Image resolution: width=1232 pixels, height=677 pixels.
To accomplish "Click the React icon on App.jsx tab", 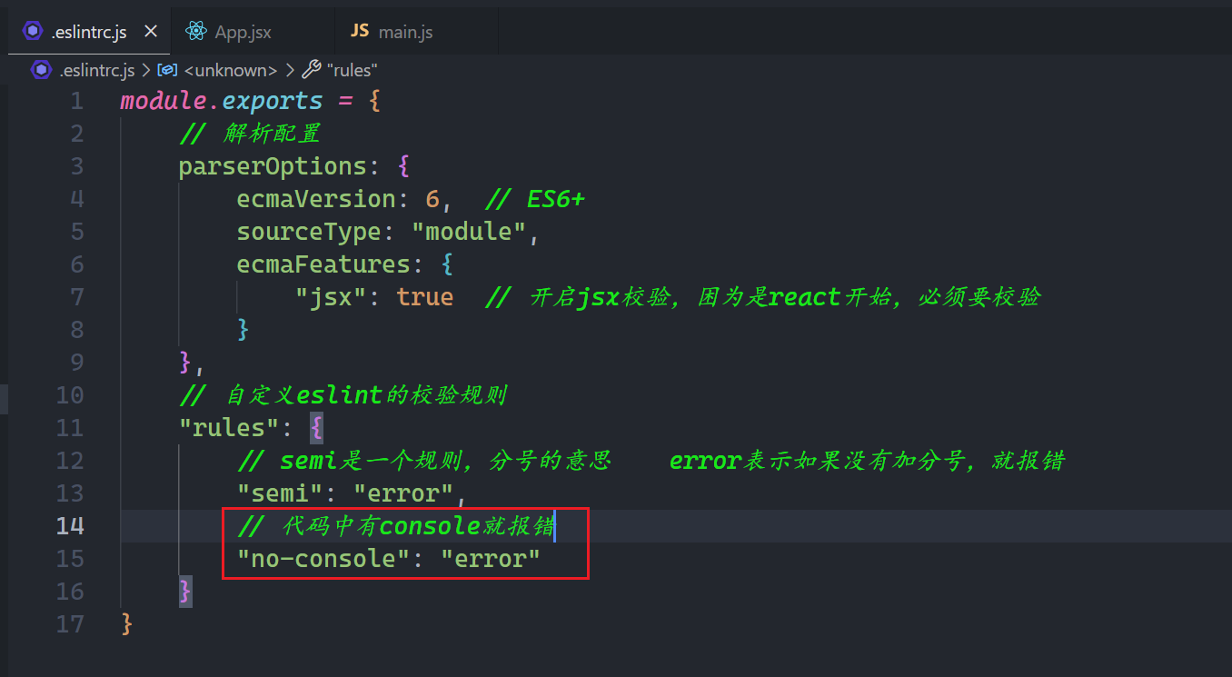I will [195, 32].
